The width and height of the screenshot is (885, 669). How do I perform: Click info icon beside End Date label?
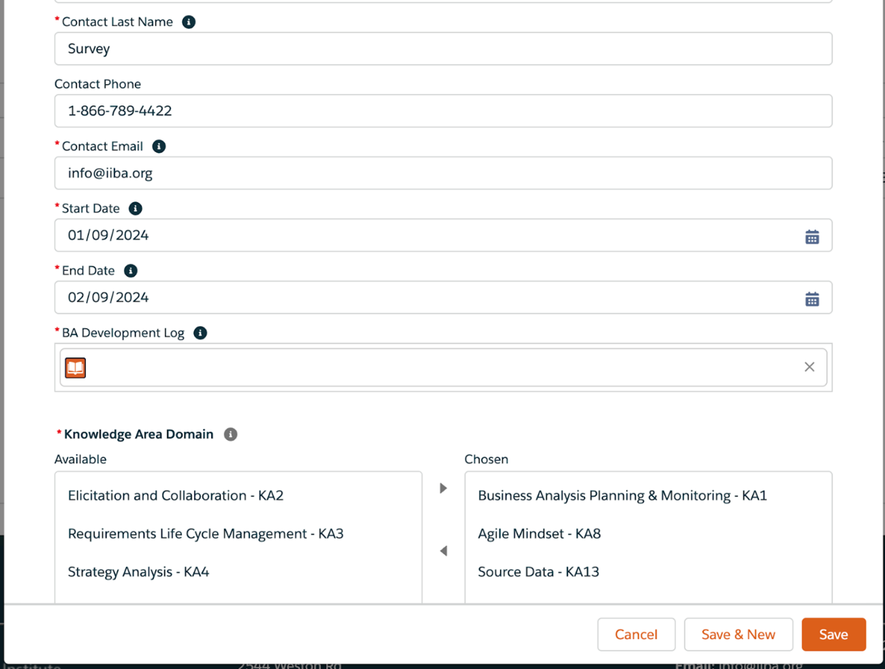point(131,271)
